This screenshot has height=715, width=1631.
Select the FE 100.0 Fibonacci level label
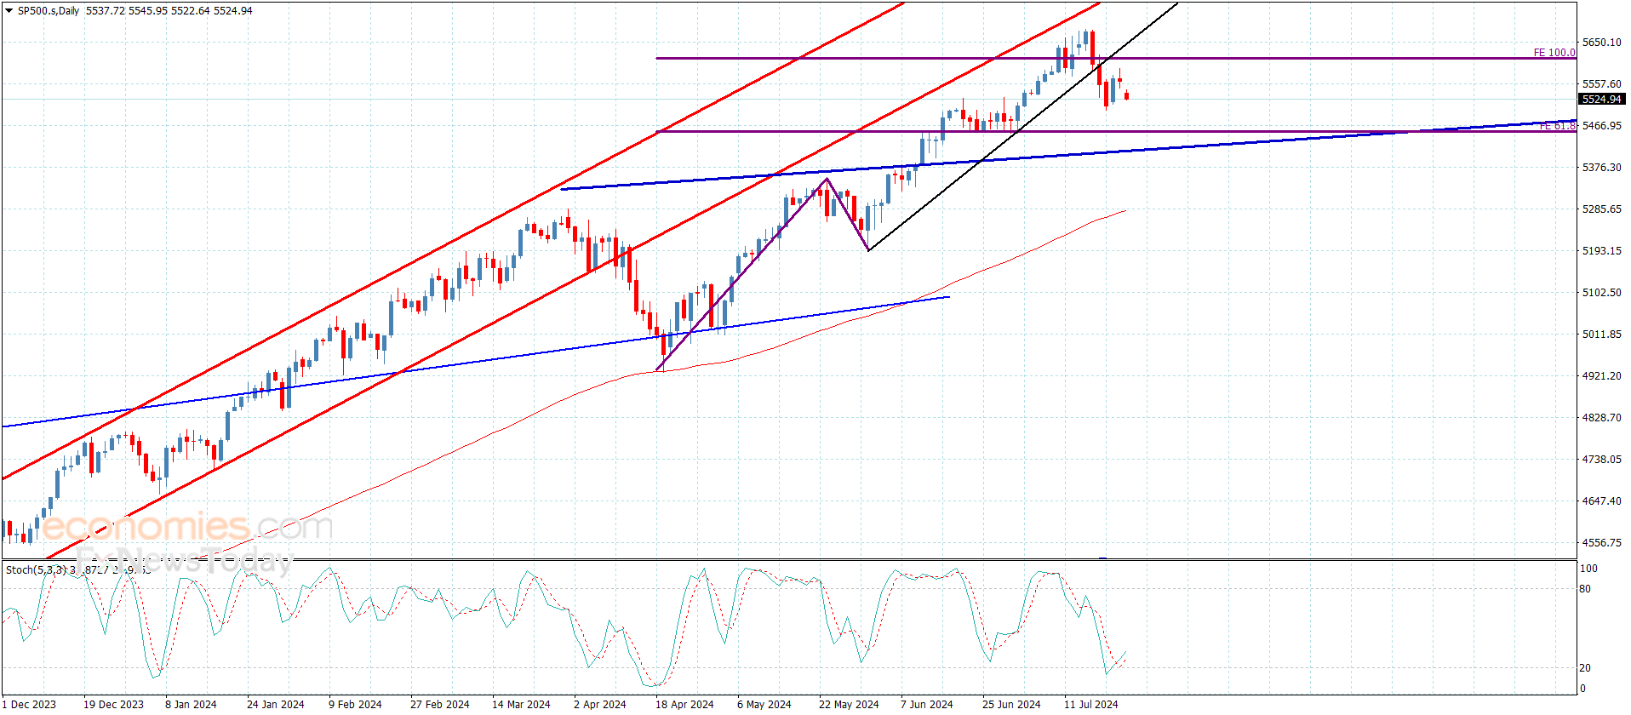1554,53
